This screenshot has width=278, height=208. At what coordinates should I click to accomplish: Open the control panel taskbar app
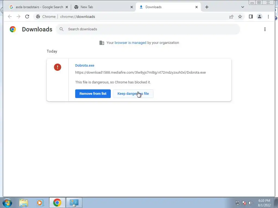(x=74, y=203)
